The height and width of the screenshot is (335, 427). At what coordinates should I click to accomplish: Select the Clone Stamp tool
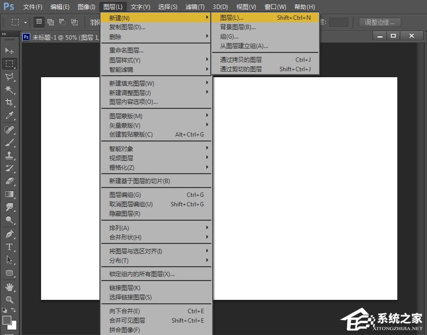(9, 154)
